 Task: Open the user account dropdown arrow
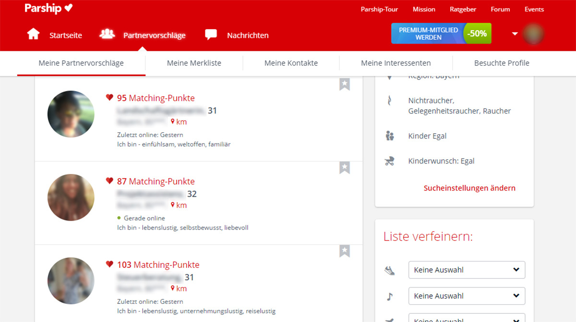coord(515,34)
